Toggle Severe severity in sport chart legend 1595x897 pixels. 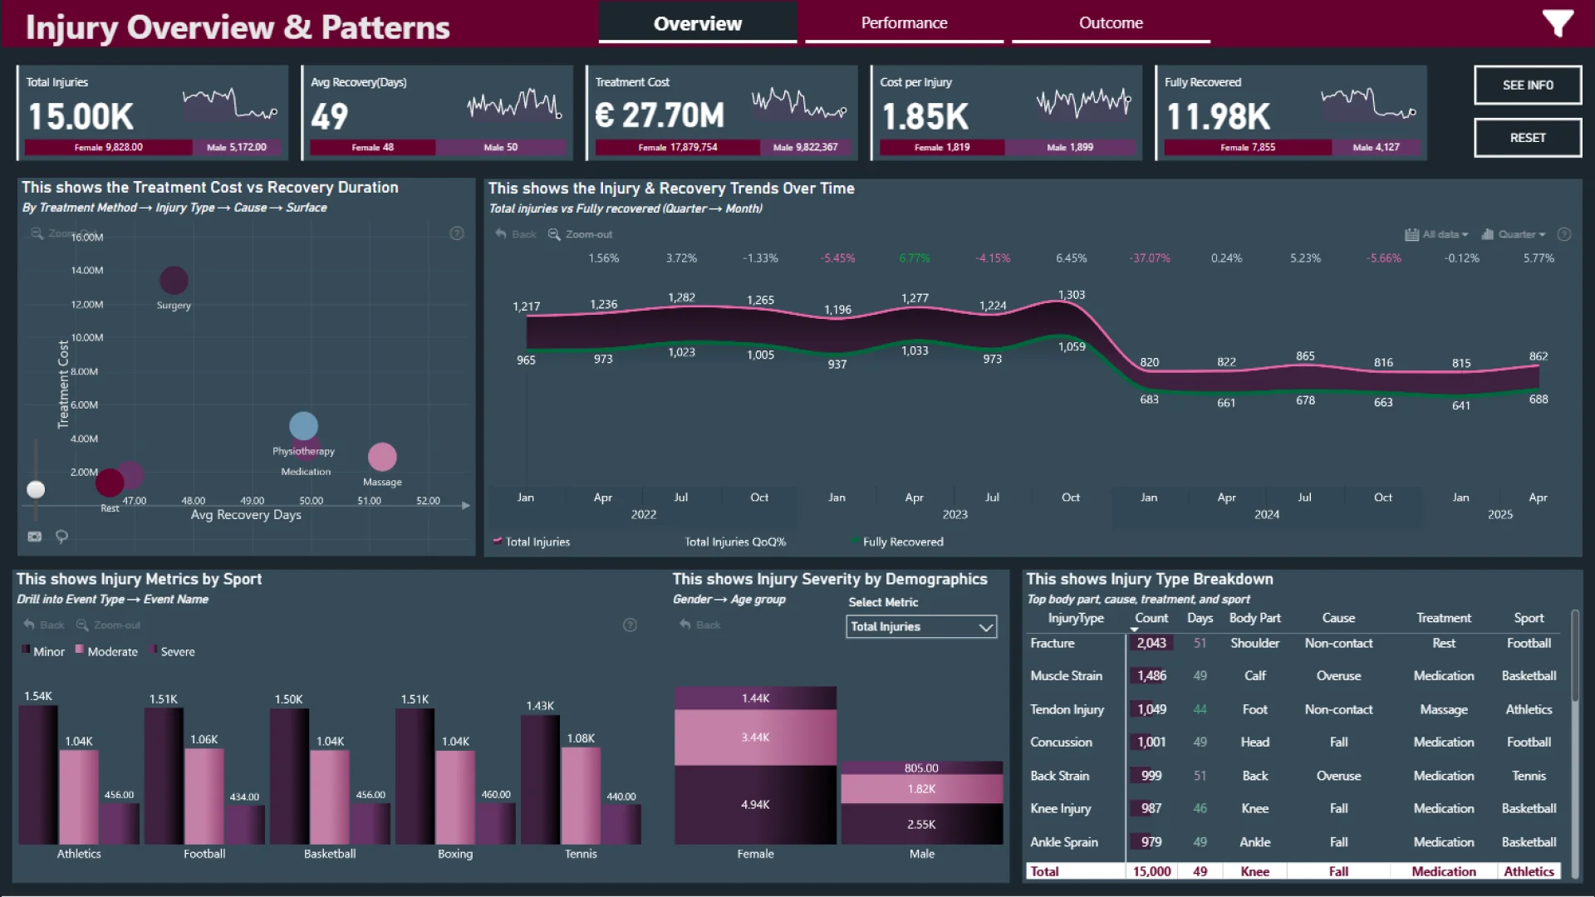(x=172, y=651)
